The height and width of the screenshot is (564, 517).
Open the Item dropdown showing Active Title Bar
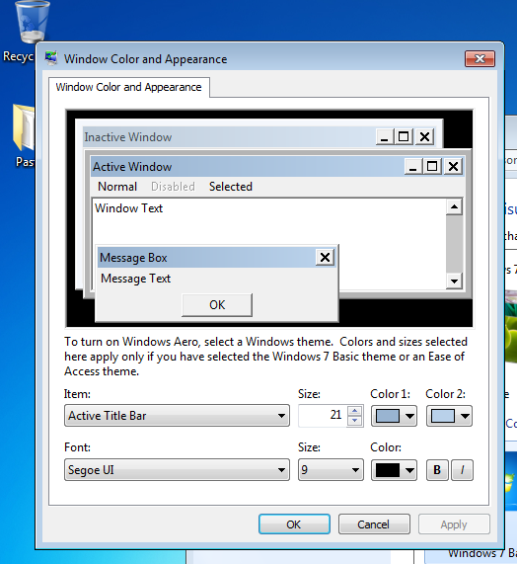point(177,416)
